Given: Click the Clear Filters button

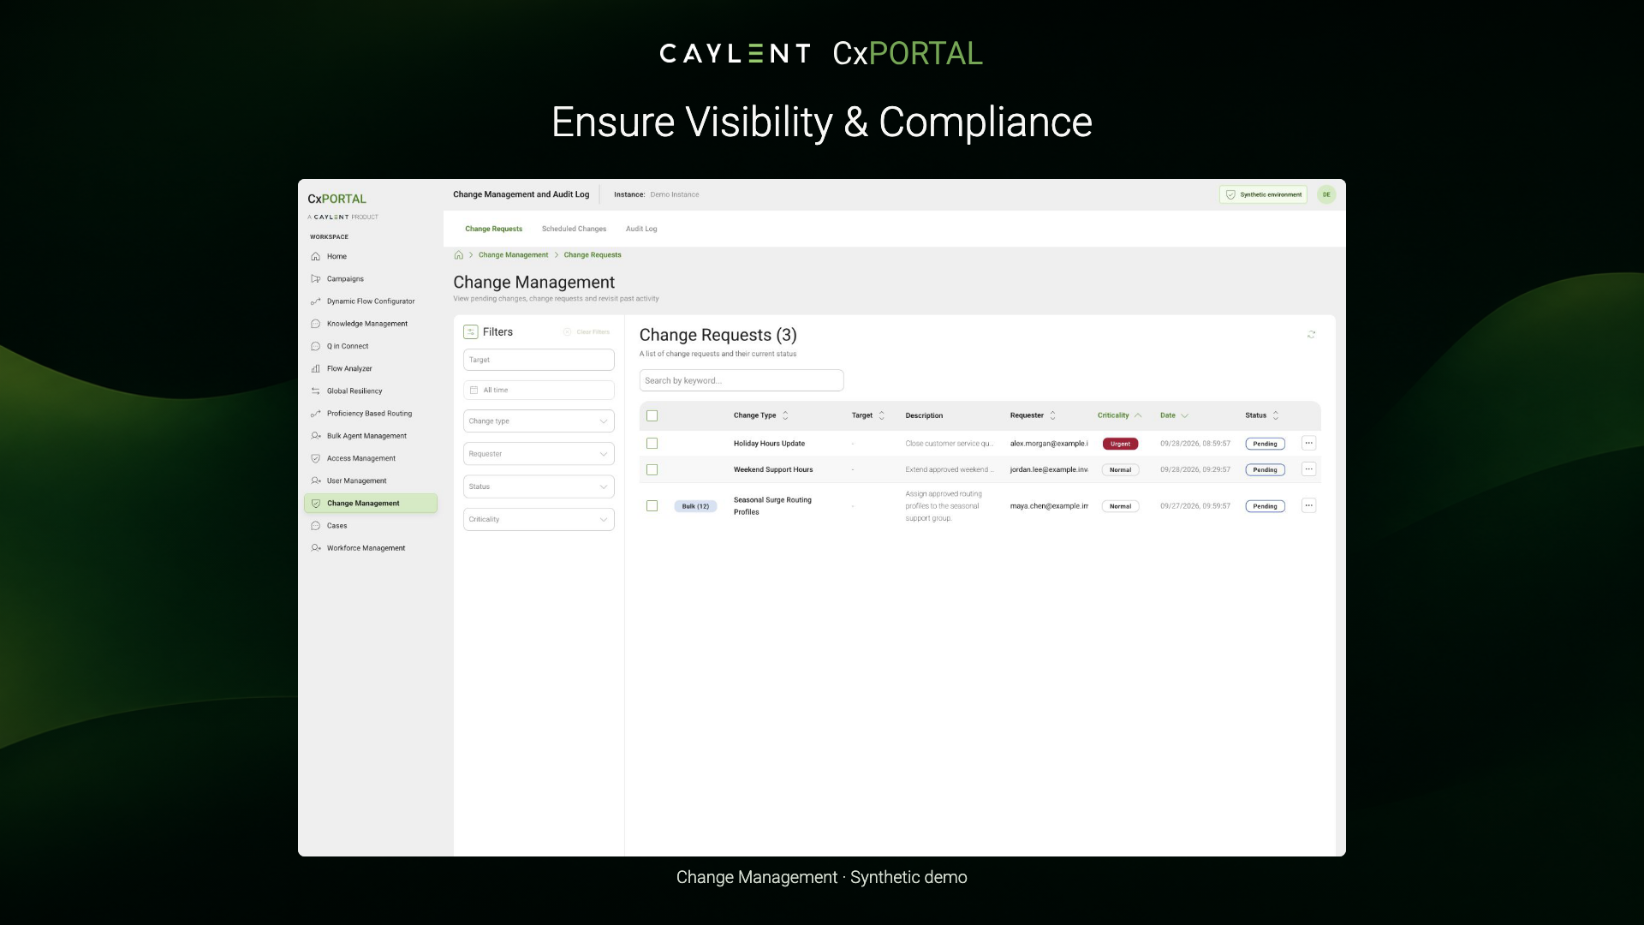Looking at the screenshot, I should (x=587, y=332).
